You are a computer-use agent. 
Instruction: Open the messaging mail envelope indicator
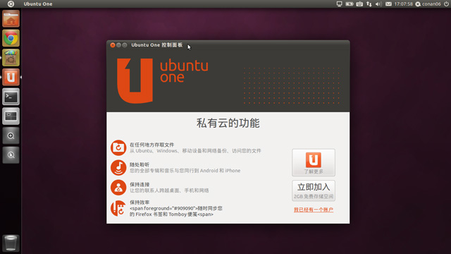click(x=388, y=4)
